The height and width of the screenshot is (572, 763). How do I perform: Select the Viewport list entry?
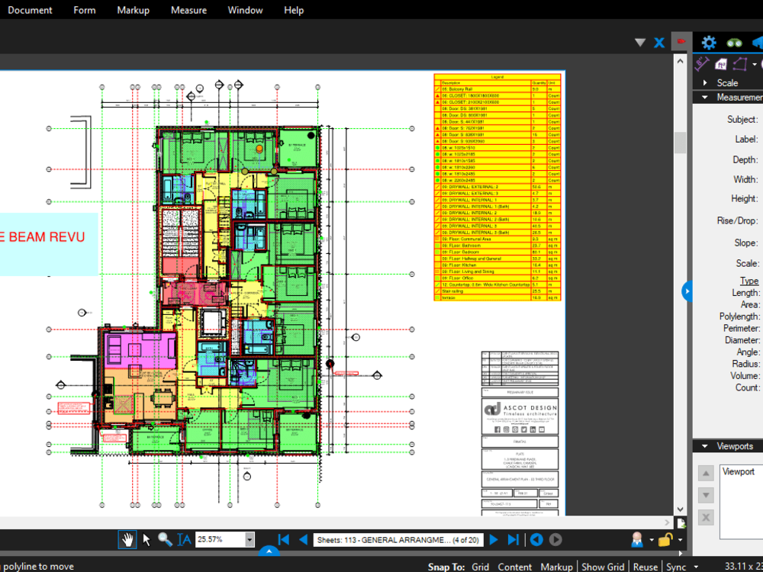pos(738,471)
